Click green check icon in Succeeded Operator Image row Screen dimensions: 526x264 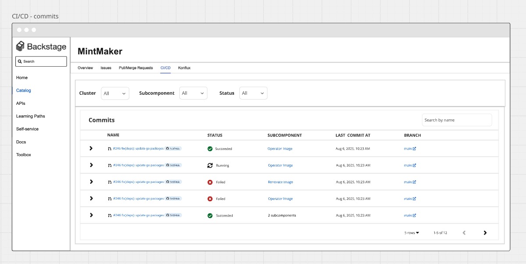pyautogui.click(x=210, y=149)
